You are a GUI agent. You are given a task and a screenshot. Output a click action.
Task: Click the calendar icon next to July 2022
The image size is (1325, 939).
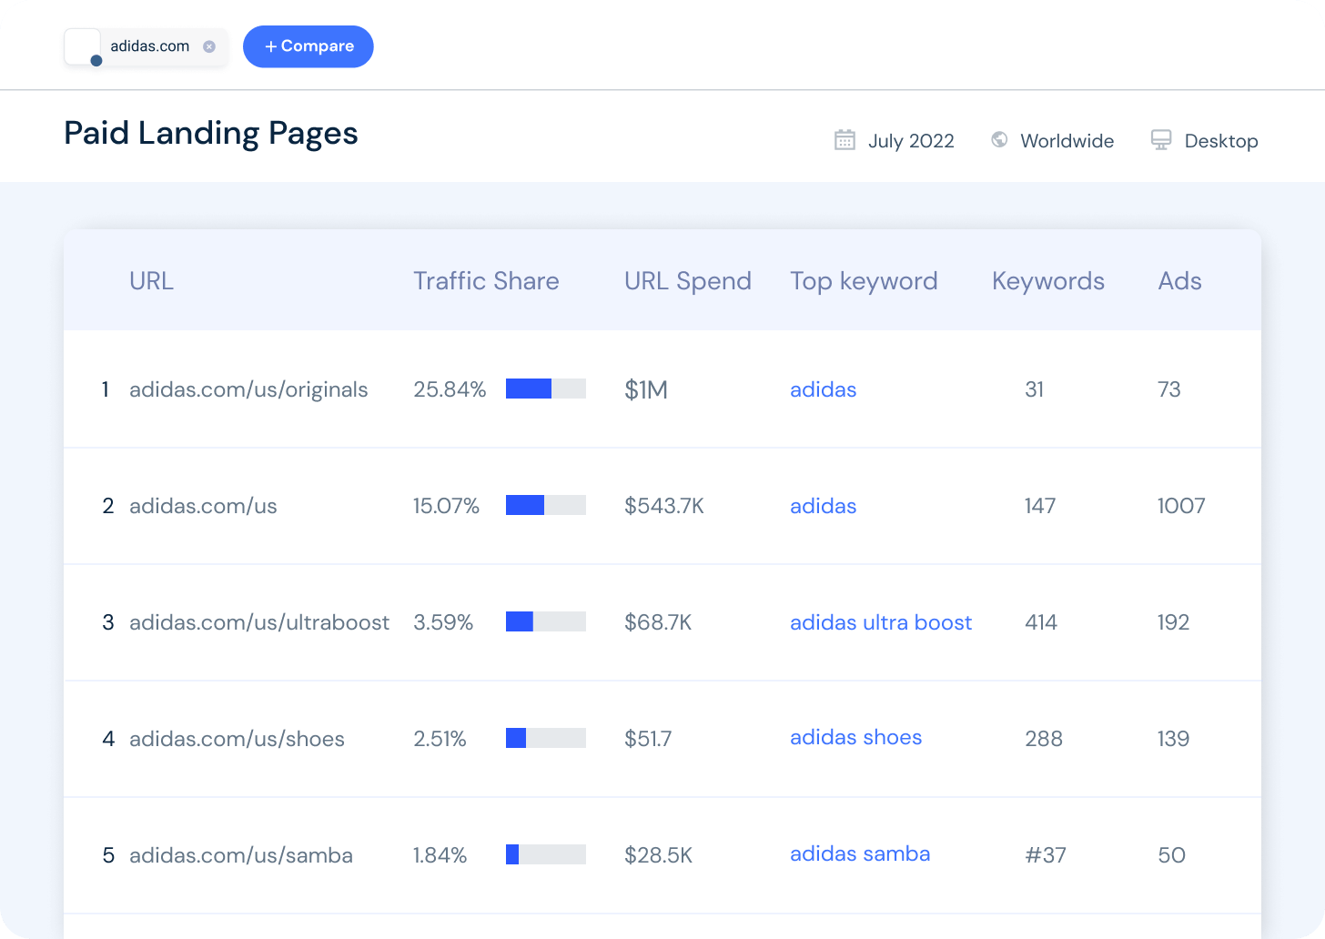[845, 139]
